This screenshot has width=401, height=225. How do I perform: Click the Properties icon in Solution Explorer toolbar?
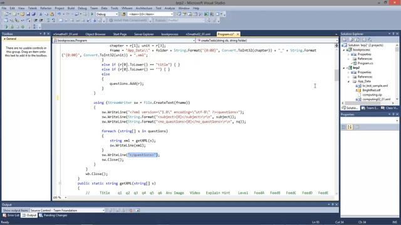[x=345, y=40]
